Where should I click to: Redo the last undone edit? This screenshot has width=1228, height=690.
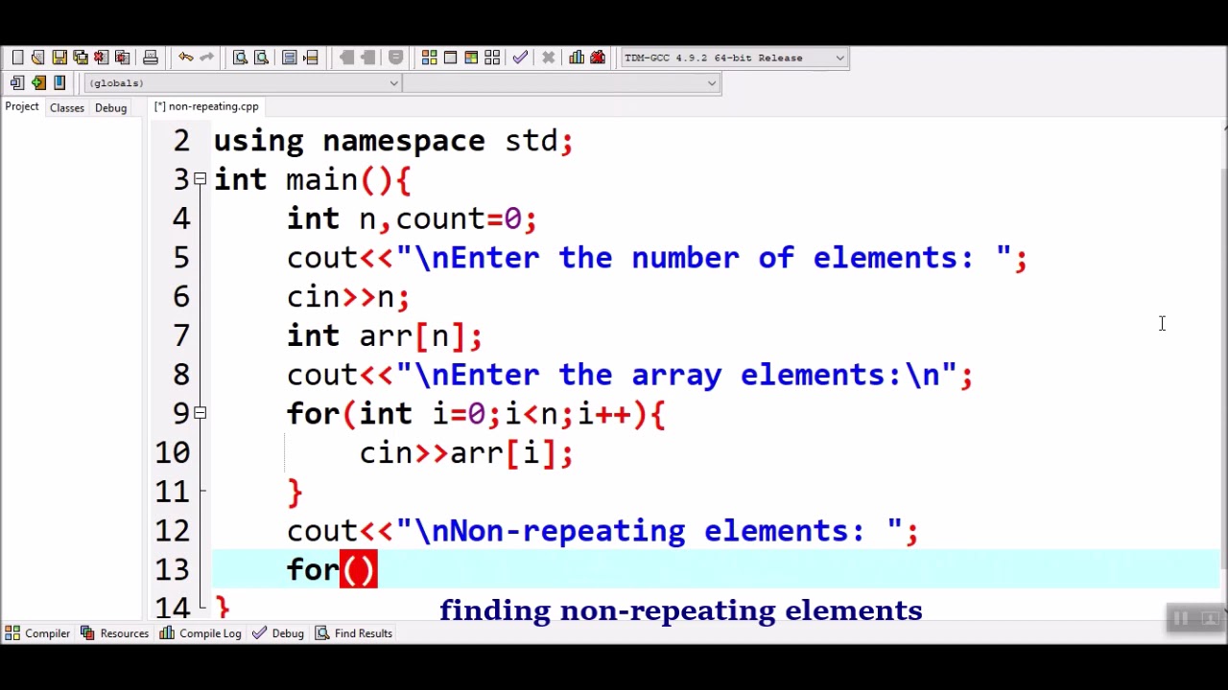[207, 57]
